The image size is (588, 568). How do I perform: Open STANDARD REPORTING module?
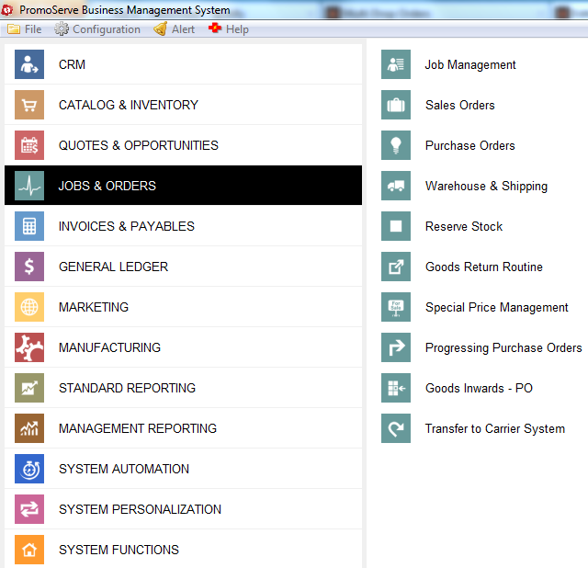point(184,388)
